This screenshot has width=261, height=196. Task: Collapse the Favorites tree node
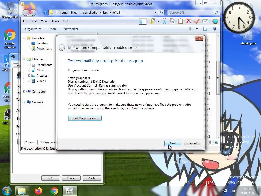click(x=24, y=38)
